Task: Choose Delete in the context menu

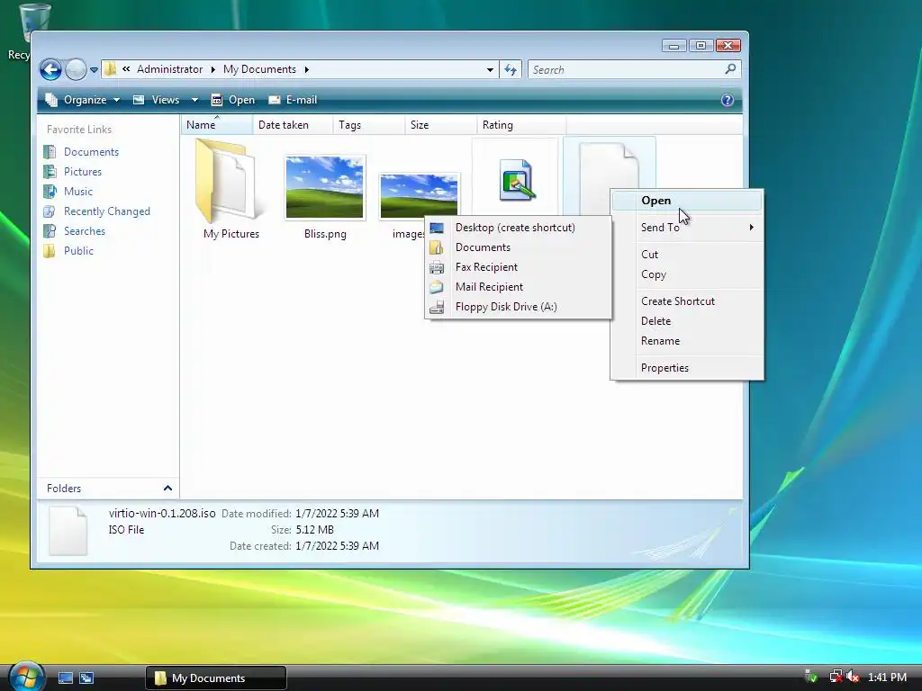Action: [687, 321]
